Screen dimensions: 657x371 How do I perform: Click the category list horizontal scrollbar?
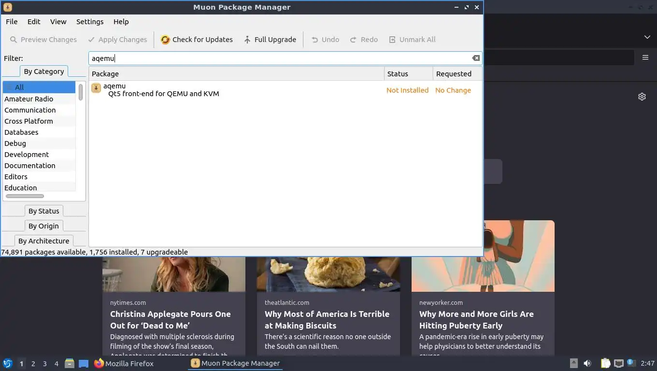click(x=25, y=196)
